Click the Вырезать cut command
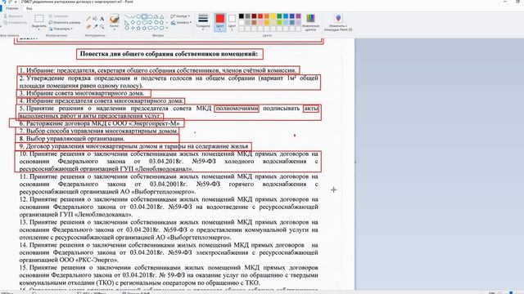 13,16
